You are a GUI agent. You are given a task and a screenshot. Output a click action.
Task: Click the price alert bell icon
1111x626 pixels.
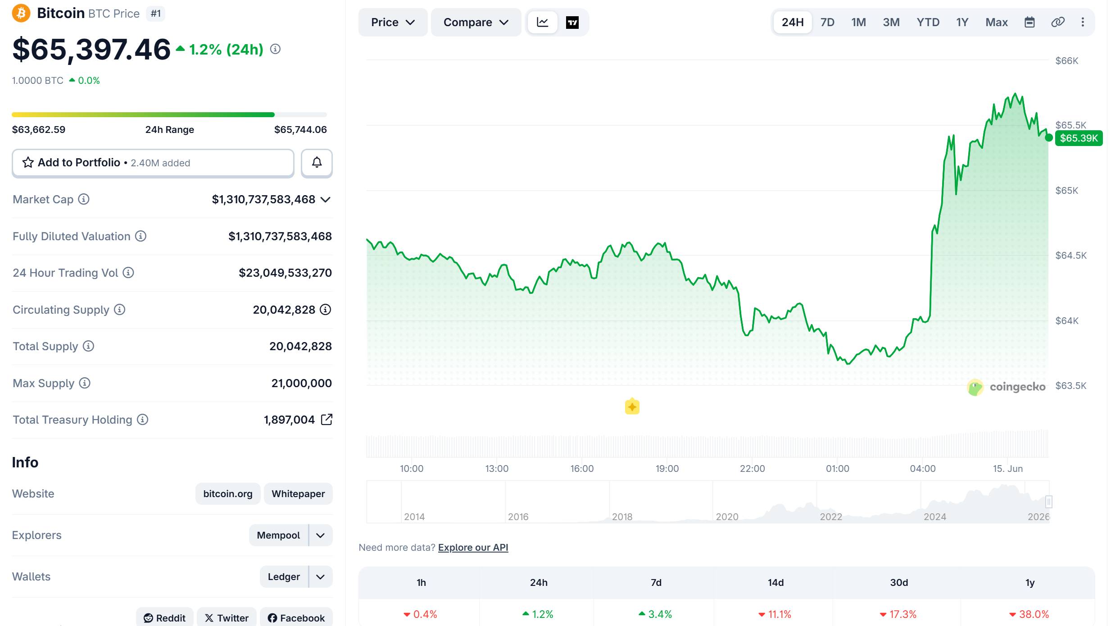coord(317,163)
